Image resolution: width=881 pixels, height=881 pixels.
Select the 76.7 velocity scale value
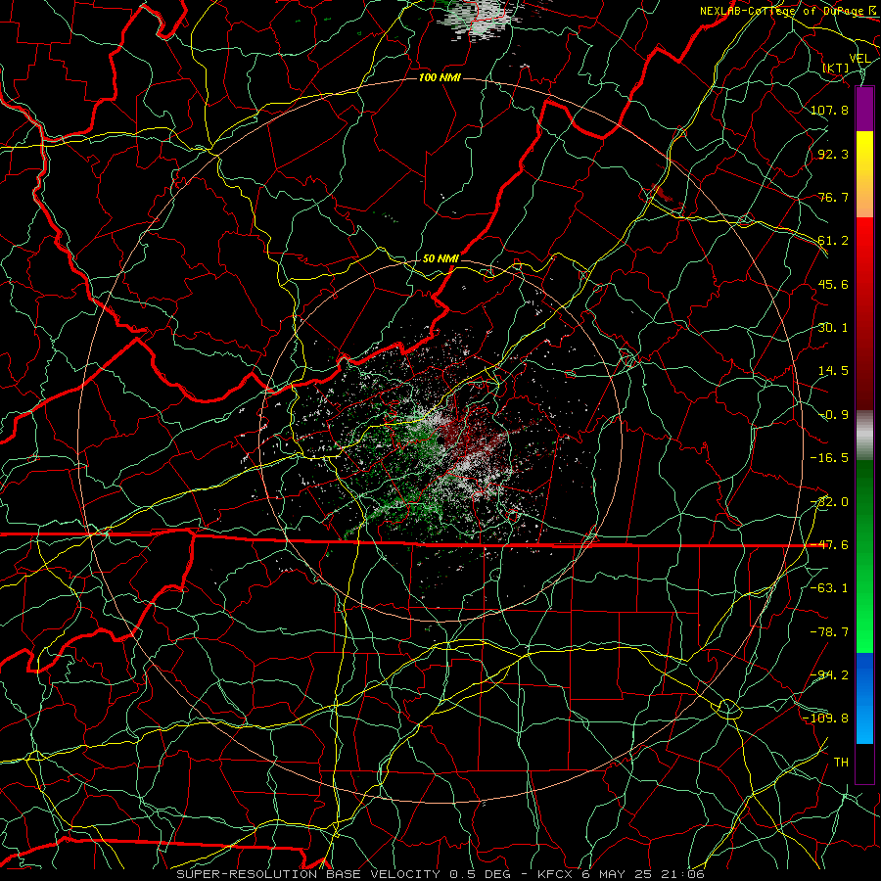click(x=833, y=197)
